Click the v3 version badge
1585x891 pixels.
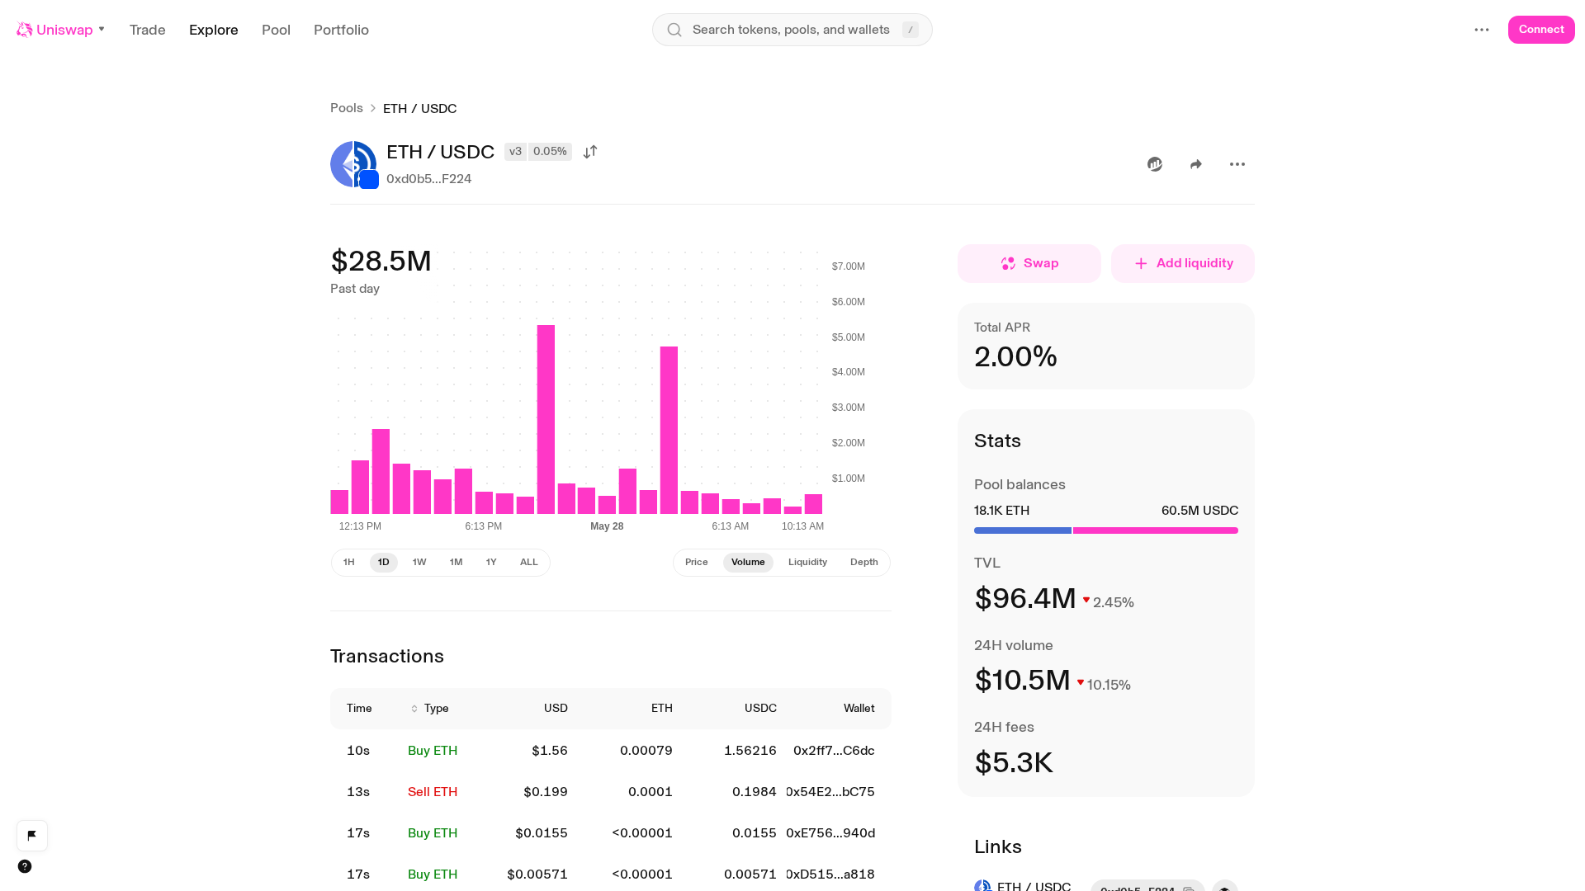515,152
